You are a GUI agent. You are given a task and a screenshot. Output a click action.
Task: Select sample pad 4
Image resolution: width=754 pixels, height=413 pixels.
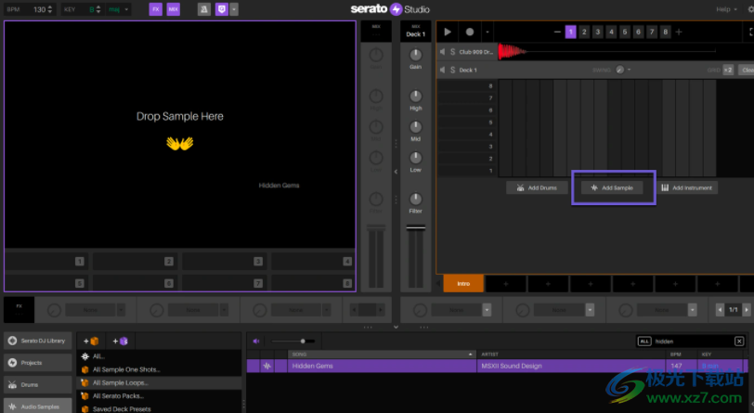[x=313, y=262]
